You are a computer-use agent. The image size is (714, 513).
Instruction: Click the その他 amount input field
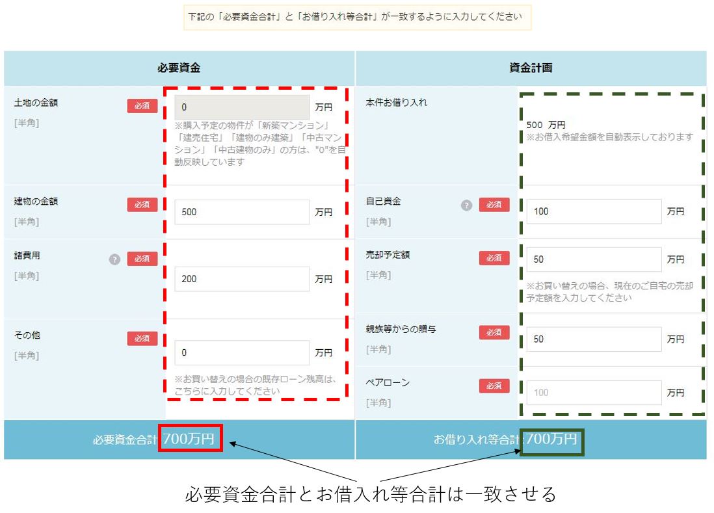[242, 352]
